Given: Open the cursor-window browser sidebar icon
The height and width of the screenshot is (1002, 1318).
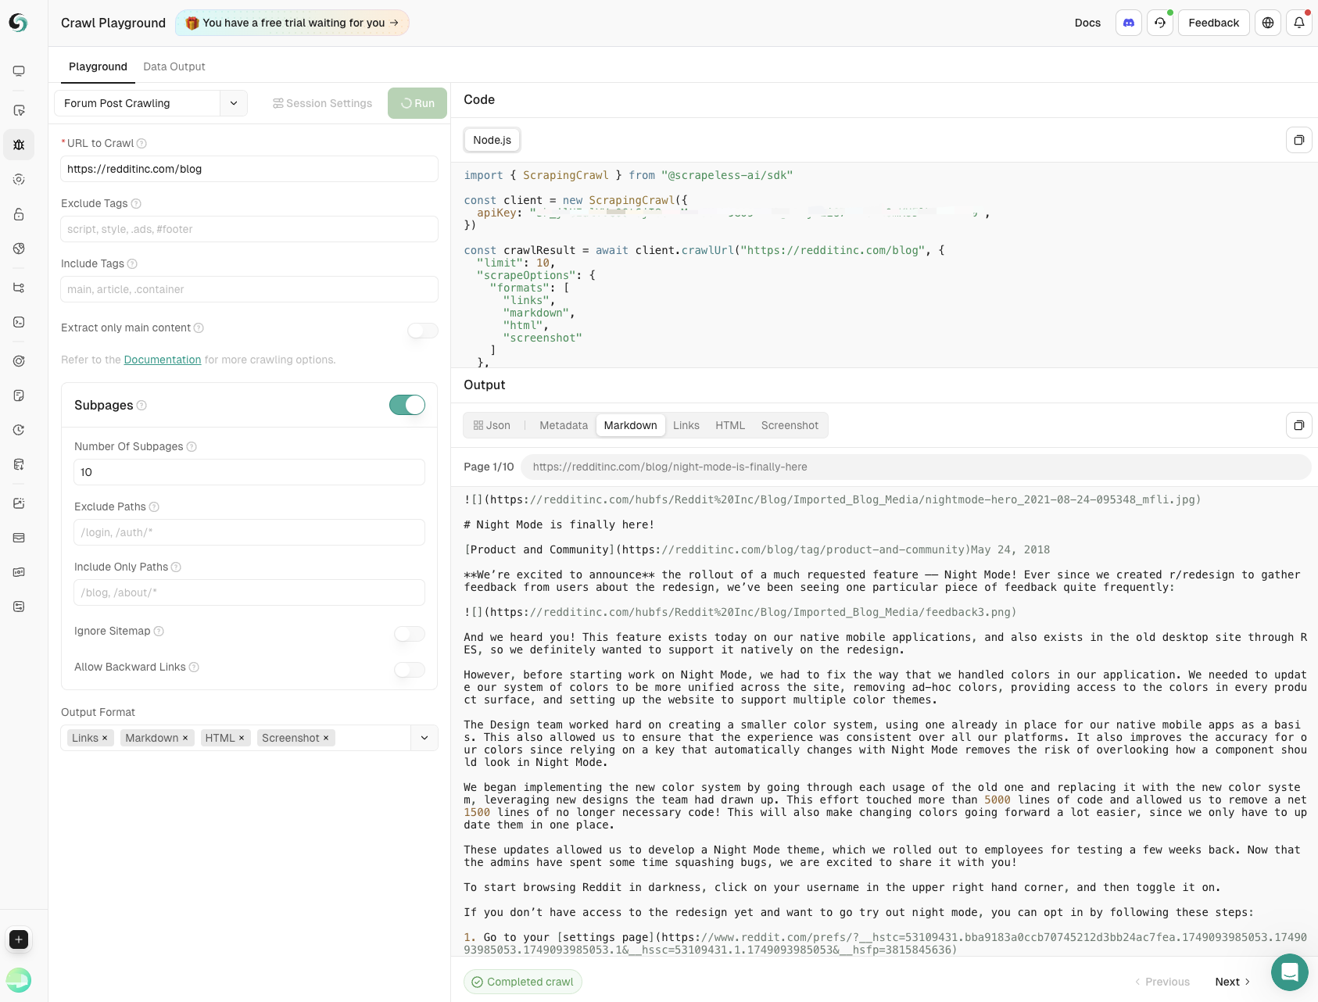Looking at the screenshot, I should (19, 110).
